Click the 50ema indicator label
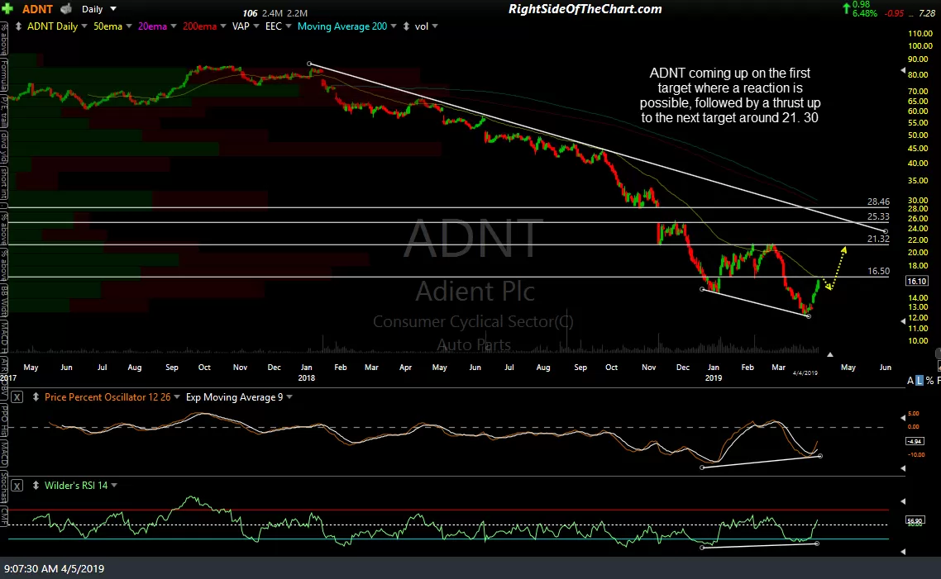The height and width of the screenshot is (579, 941). pos(108,26)
